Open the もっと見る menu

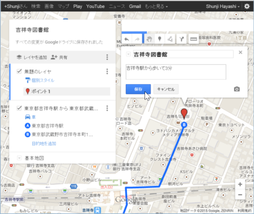pyautogui.click(x=156, y=6)
